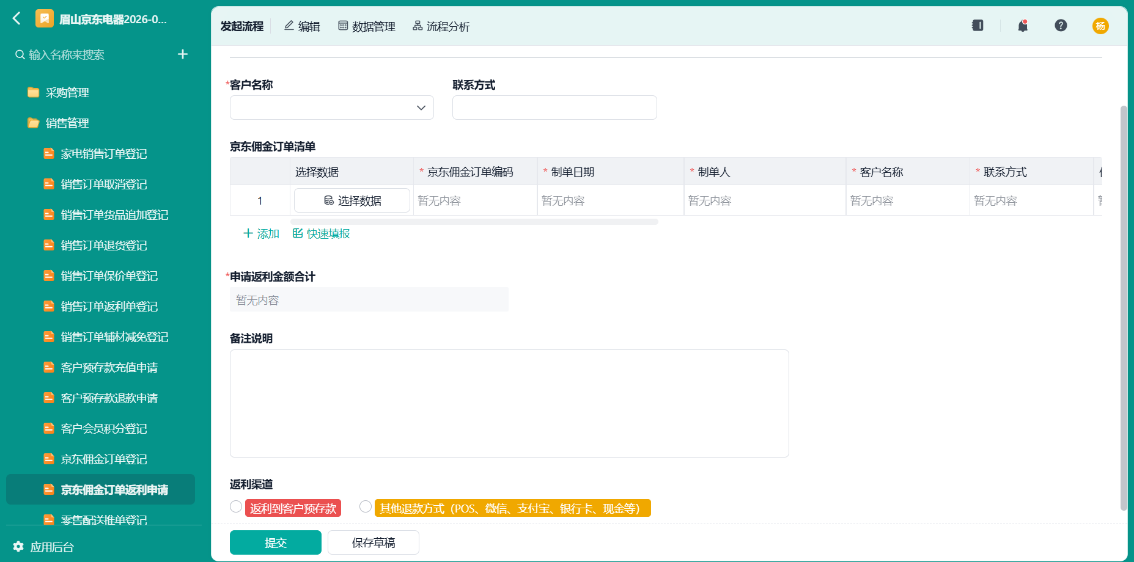Switch to 流程分析 tab
1134x562 pixels.
click(x=441, y=26)
